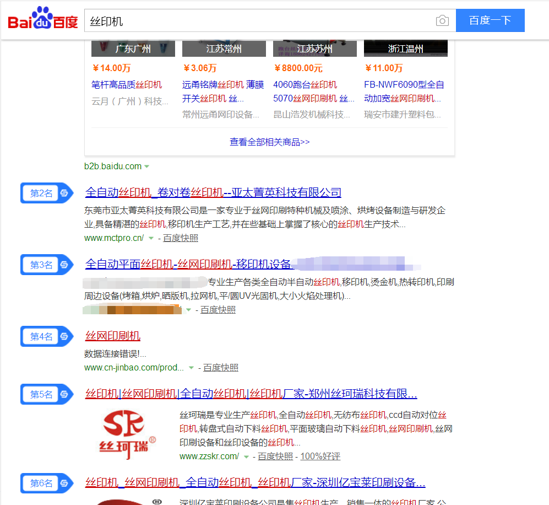Open camera image search icon
Viewport: 549px width, 505px height.
click(442, 21)
